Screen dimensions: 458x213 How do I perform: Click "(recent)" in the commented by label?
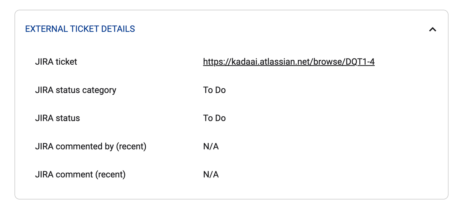(x=131, y=147)
